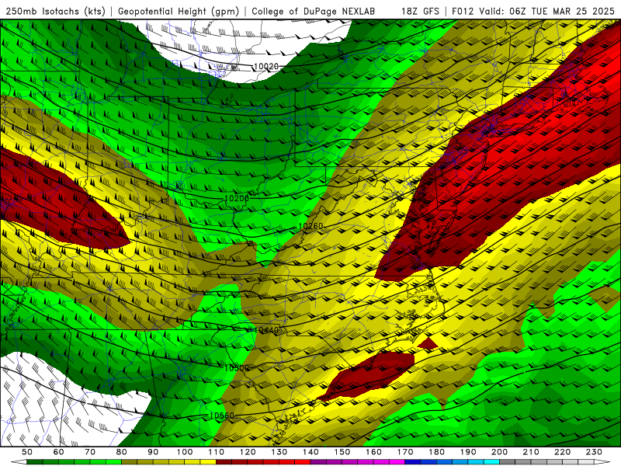Click the 10200 height contour label
The width and height of the screenshot is (621, 466).
tap(237, 198)
